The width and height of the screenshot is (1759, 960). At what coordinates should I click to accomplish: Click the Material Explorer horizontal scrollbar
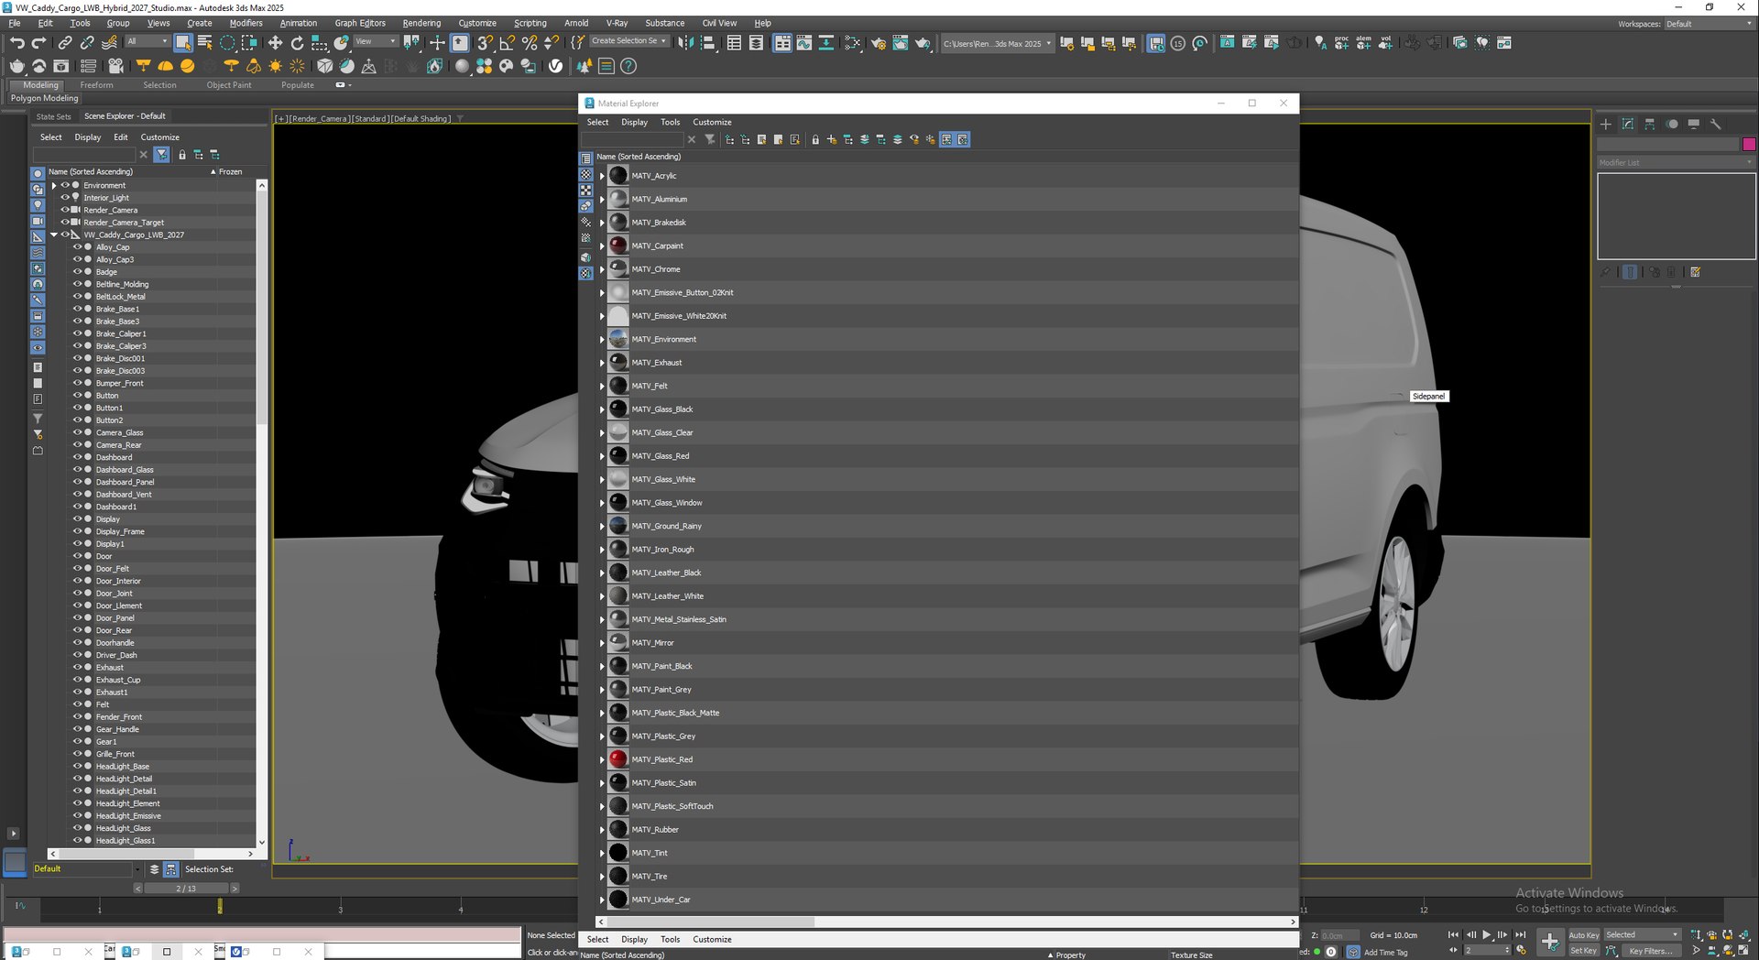711,922
